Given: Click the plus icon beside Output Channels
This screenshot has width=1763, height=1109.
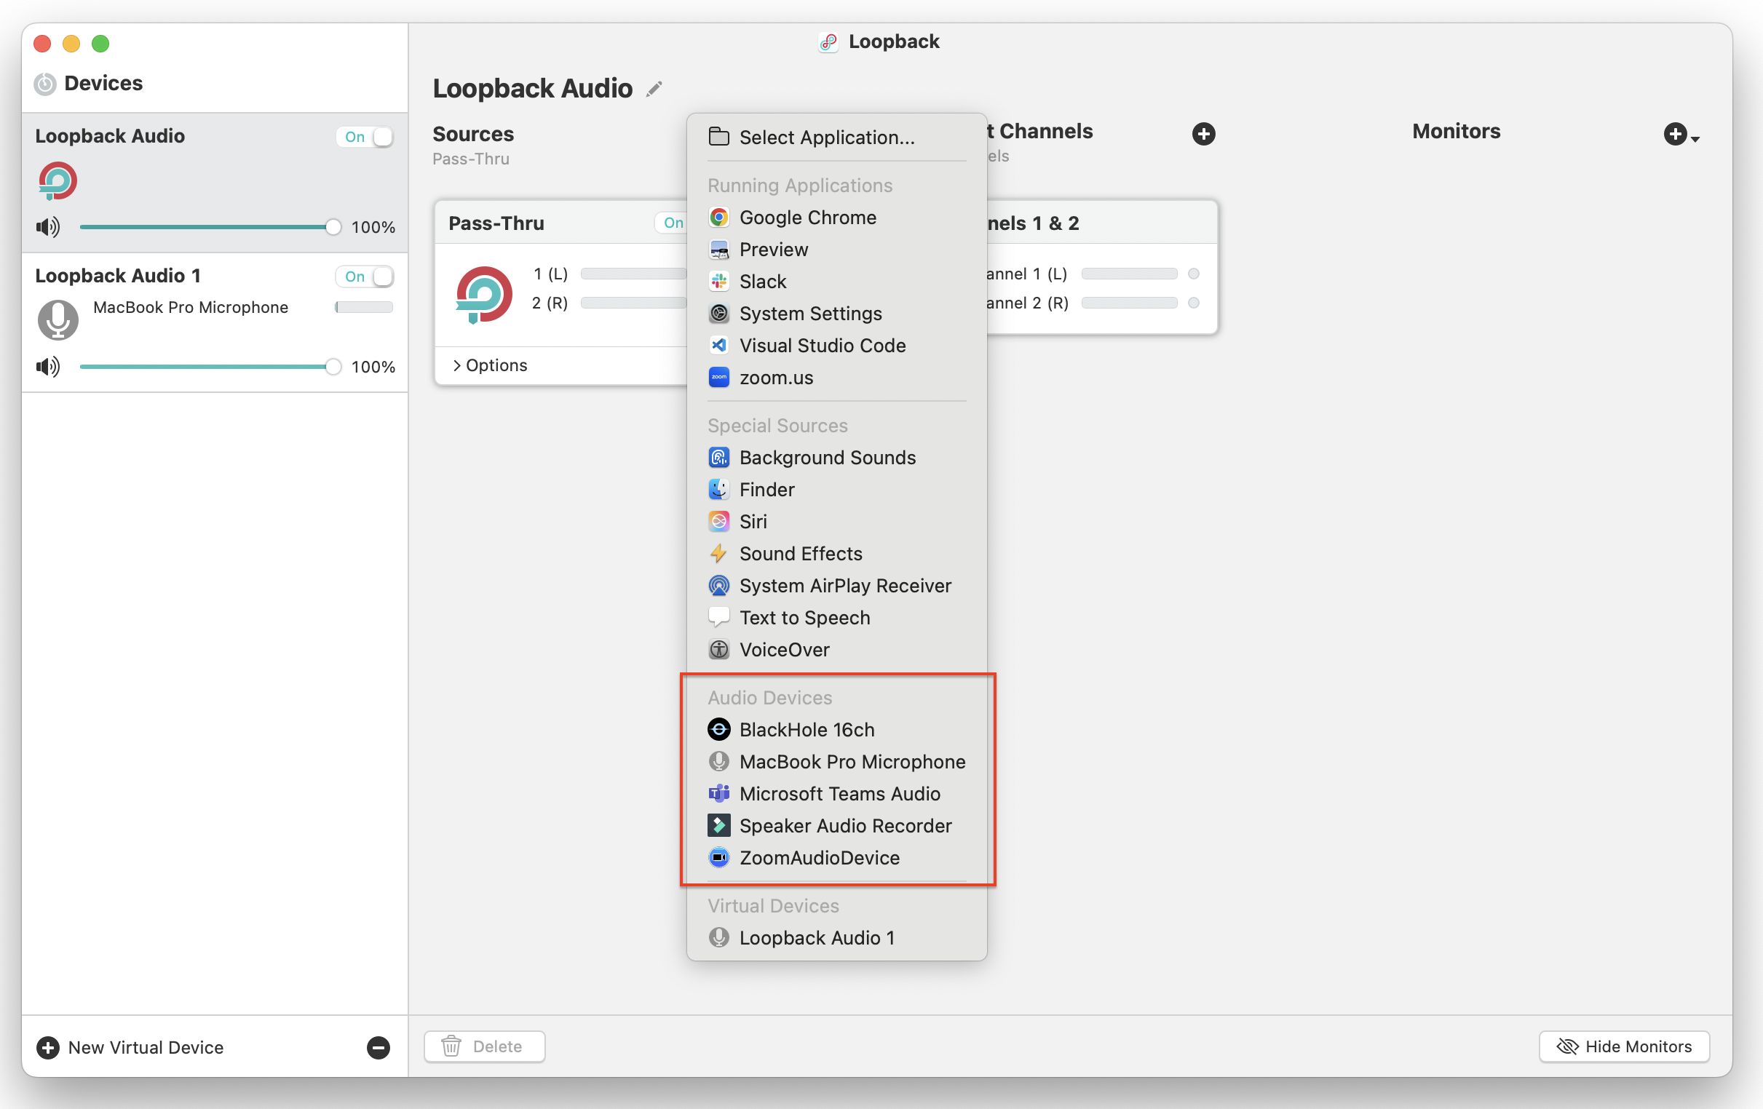Looking at the screenshot, I should click(1203, 134).
